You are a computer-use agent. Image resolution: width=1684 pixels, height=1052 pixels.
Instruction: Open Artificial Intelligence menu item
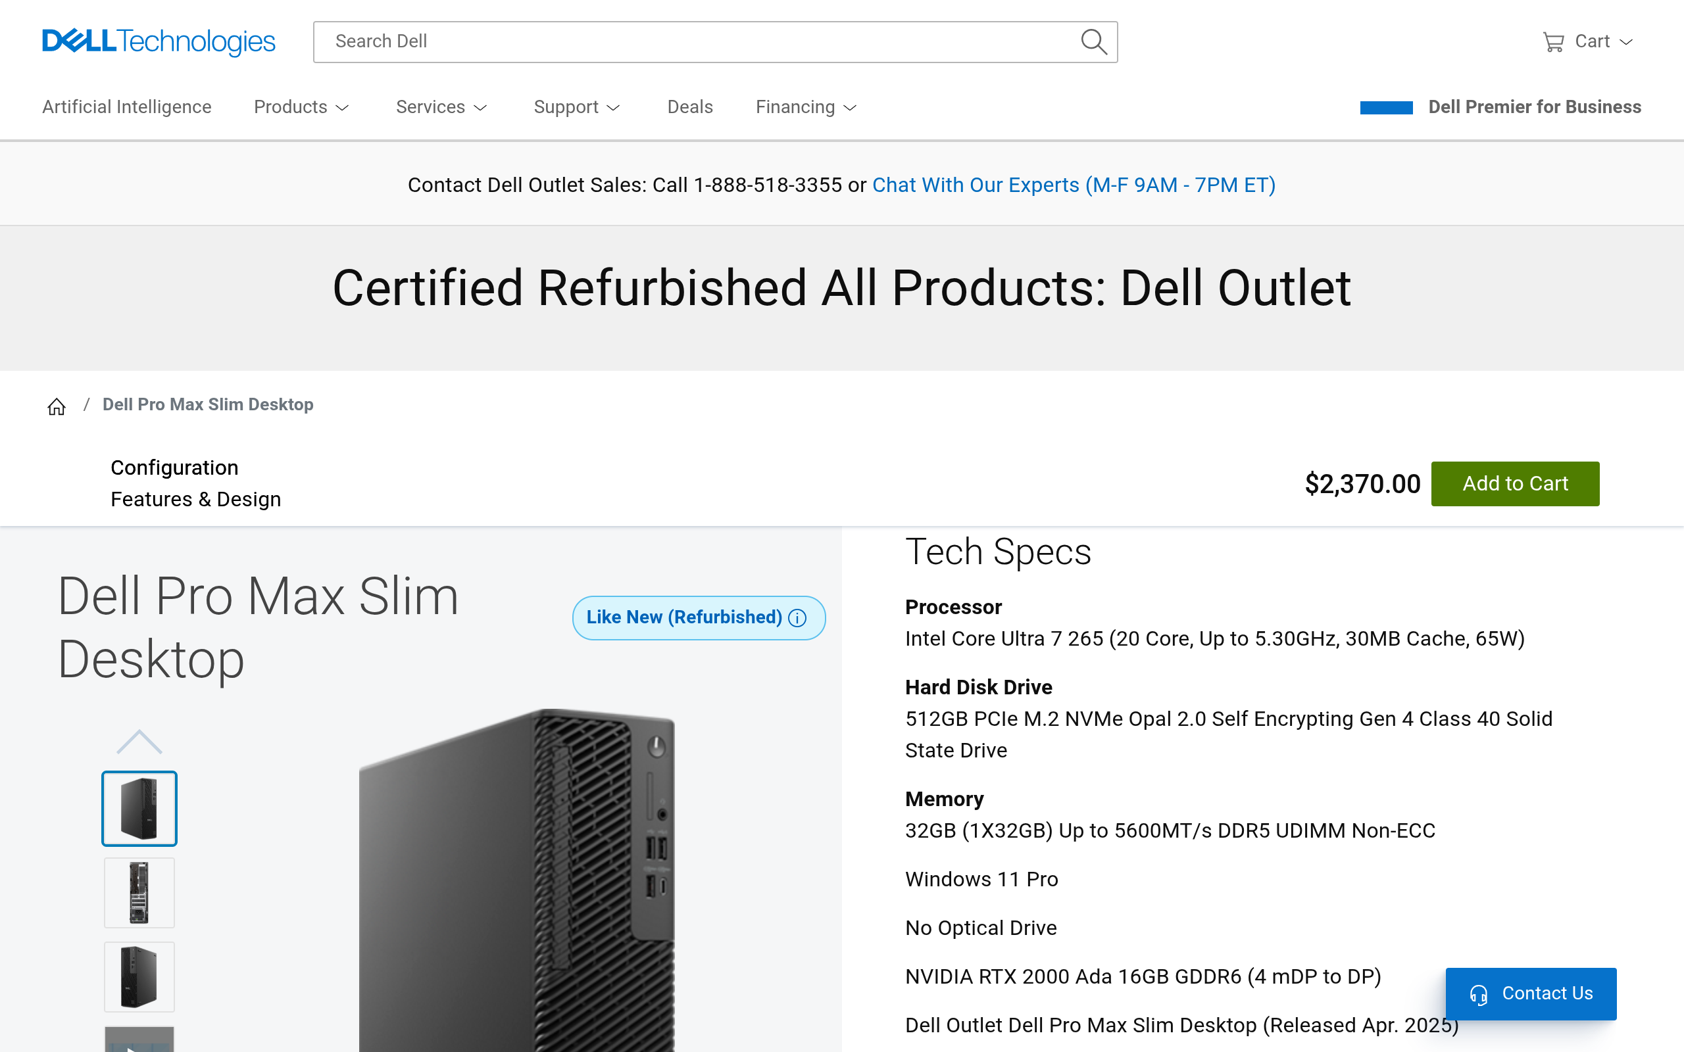pyautogui.click(x=127, y=107)
